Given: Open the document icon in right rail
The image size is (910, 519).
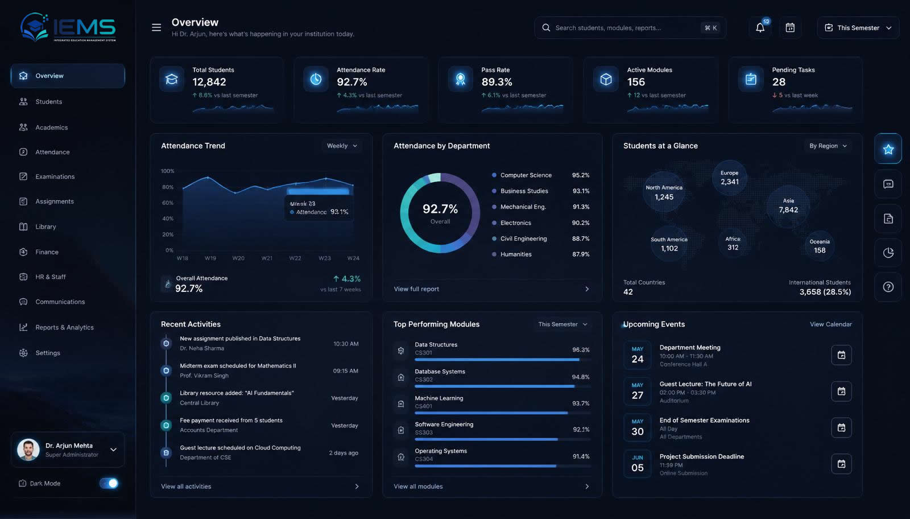Looking at the screenshot, I should point(888,219).
